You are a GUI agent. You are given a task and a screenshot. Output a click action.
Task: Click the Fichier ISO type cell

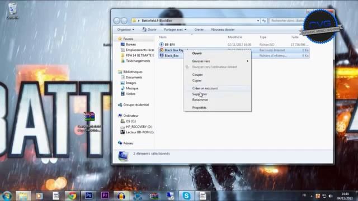(x=267, y=45)
